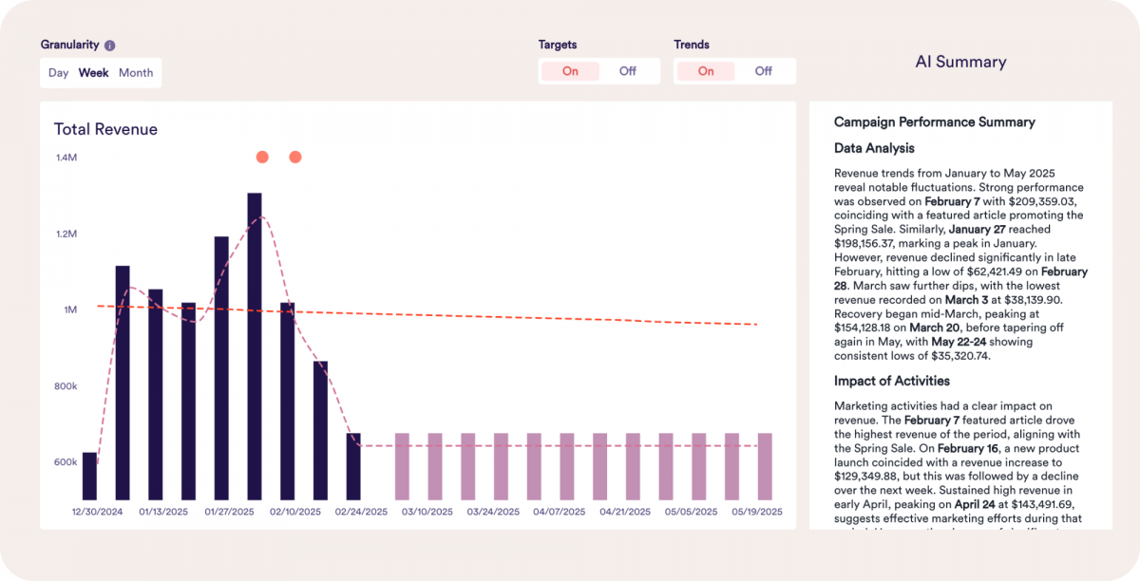This screenshot has height=581, width=1140.
Task: Click the second orange activity marker dot
Action: (295, 157)
